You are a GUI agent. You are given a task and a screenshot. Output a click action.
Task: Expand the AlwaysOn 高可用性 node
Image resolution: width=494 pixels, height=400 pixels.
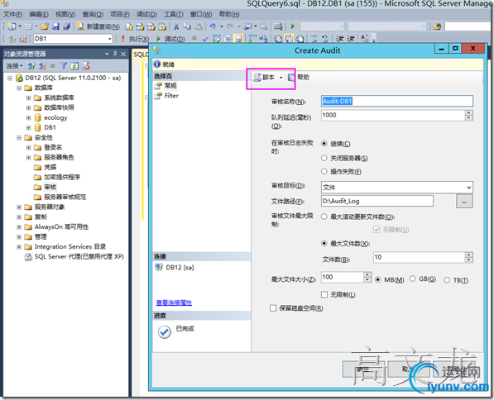(x=19, y=227)
